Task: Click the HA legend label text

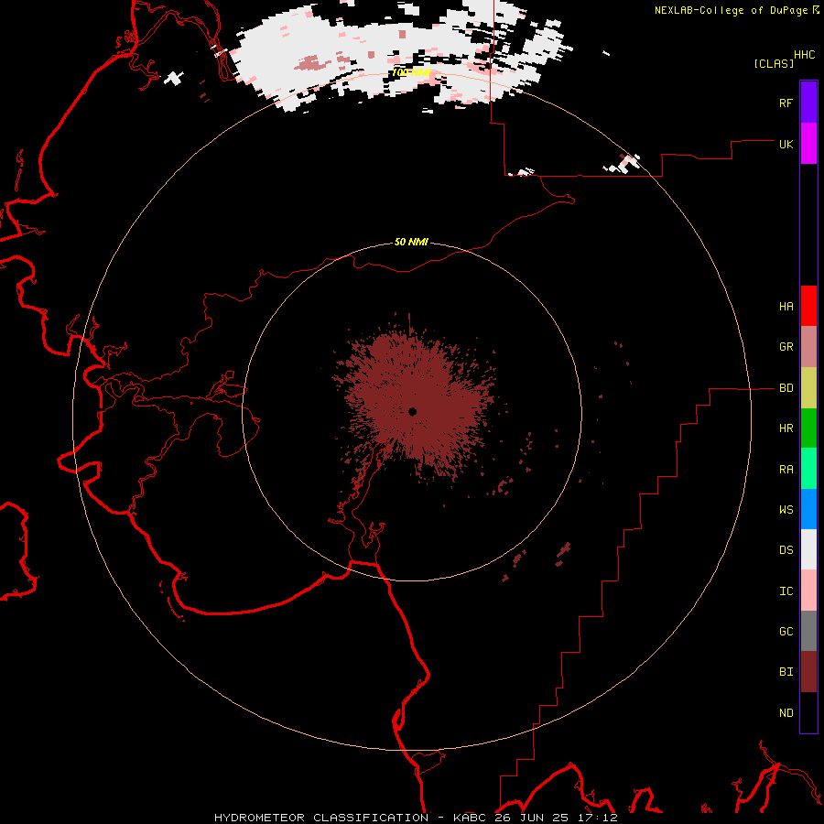Action: pyautogui.click(x=786, y=307)
